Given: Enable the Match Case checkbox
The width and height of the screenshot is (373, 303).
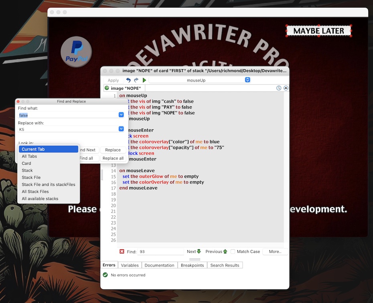Looking at the screenshot, I should pos(233,252).
